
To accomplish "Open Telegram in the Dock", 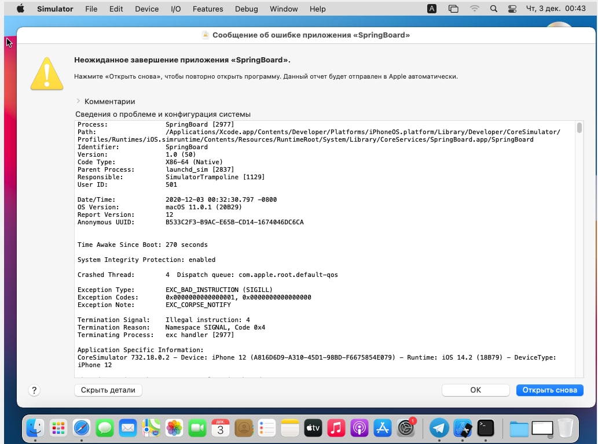I will [x=439, y=428].
